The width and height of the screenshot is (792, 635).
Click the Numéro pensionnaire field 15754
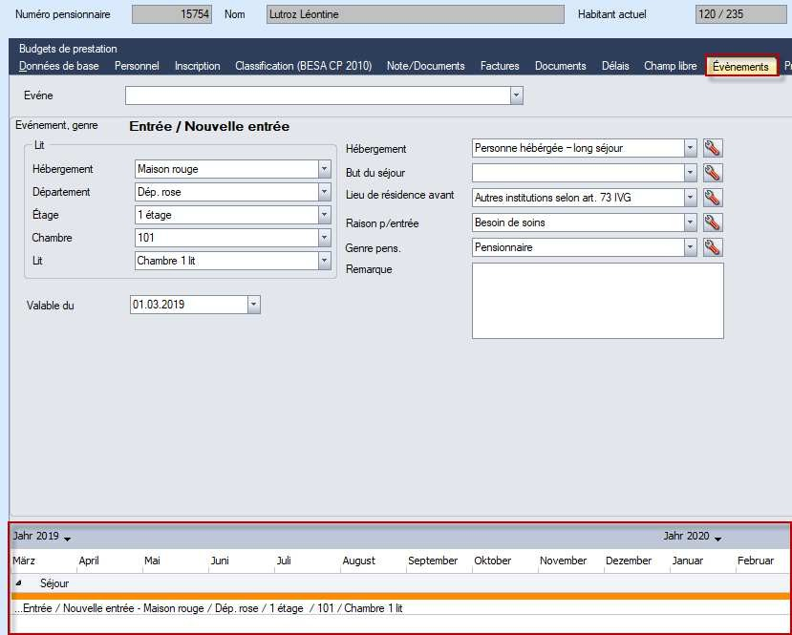tap(172, 14)
